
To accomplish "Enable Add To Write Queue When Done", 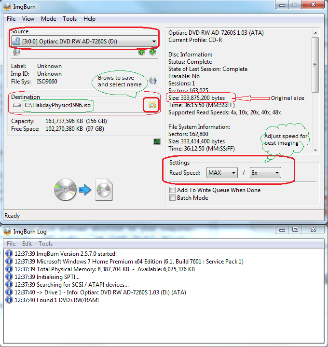I will pos(172,190).
